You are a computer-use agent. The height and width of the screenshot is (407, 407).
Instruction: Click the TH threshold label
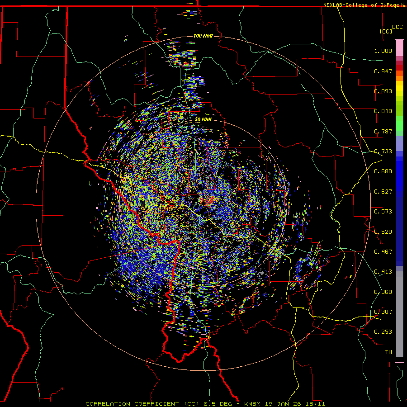(388, 352)
